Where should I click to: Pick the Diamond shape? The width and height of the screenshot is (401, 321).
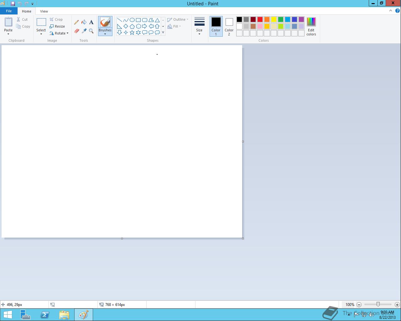point(126,26)
